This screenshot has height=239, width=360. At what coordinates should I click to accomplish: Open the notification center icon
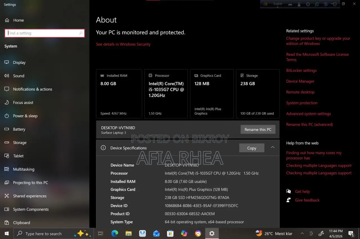(351, 233)
